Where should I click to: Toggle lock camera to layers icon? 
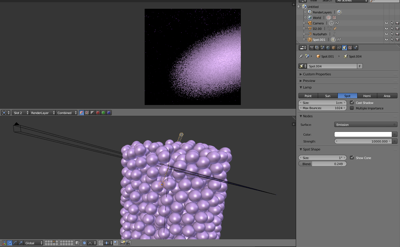tap(77, 243)
